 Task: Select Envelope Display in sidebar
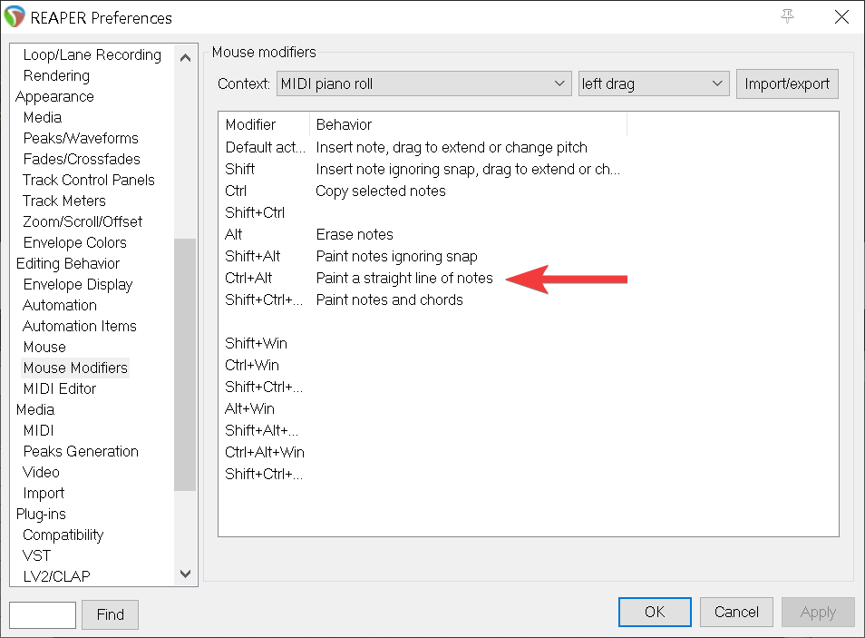(x=78, y=284)
